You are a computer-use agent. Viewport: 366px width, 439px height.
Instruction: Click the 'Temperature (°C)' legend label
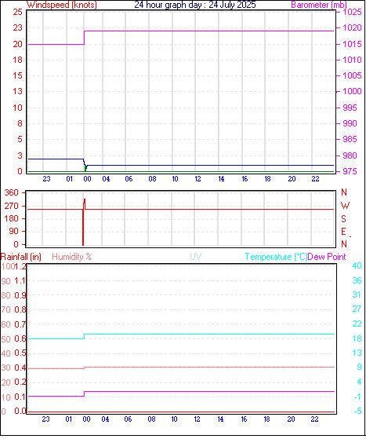[x=276, y=257]
